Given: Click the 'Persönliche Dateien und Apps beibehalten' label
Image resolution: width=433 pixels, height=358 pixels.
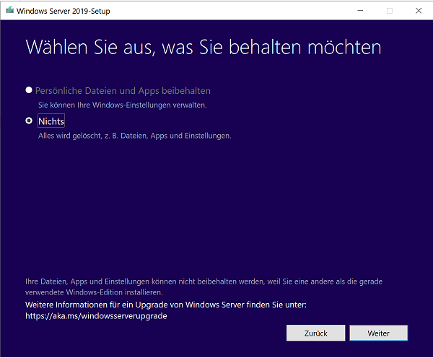Looking at the screenshot, I should (123, 91).
